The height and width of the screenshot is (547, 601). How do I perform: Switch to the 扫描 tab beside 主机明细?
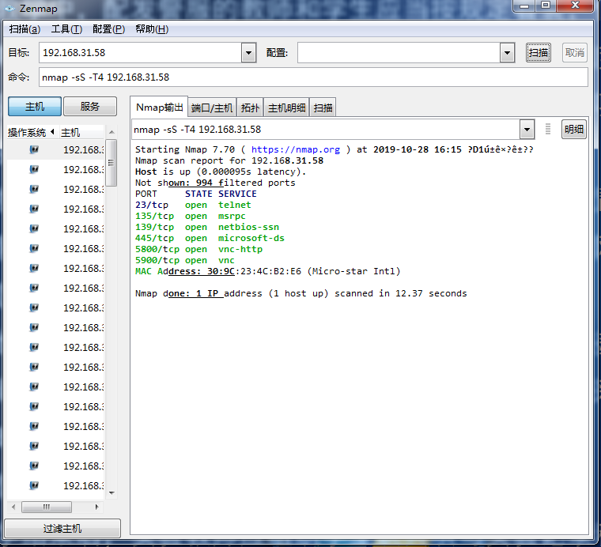[x=323, y=108]
